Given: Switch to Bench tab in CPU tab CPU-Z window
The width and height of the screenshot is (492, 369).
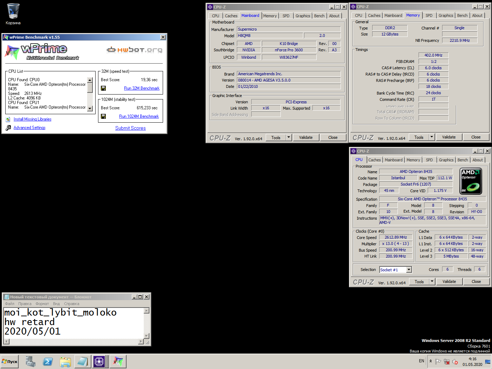Looking at the screenshot, I should click(463, 160).
